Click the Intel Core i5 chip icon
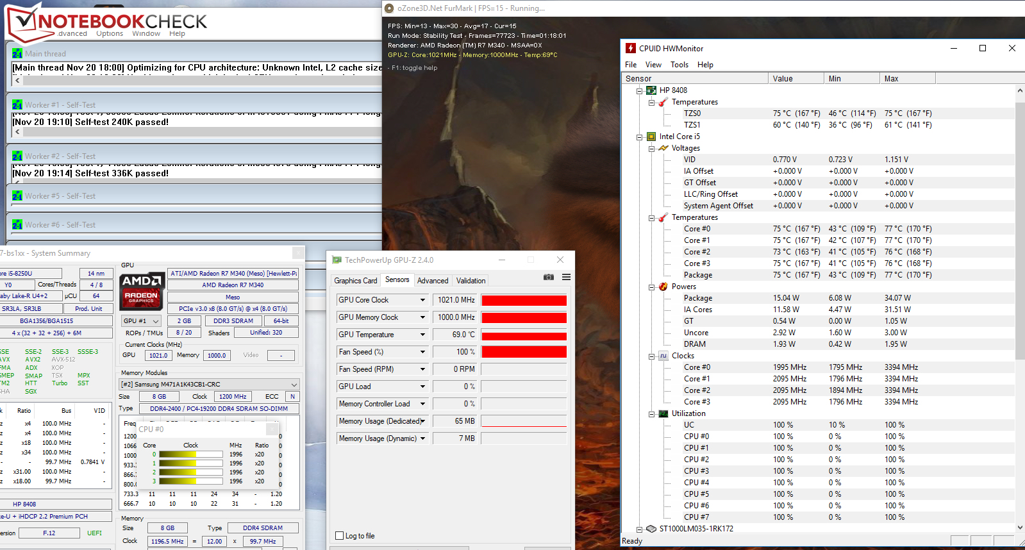Image resolution: width=1025 pixels, height=550 pixels. [x=651, y=137]
